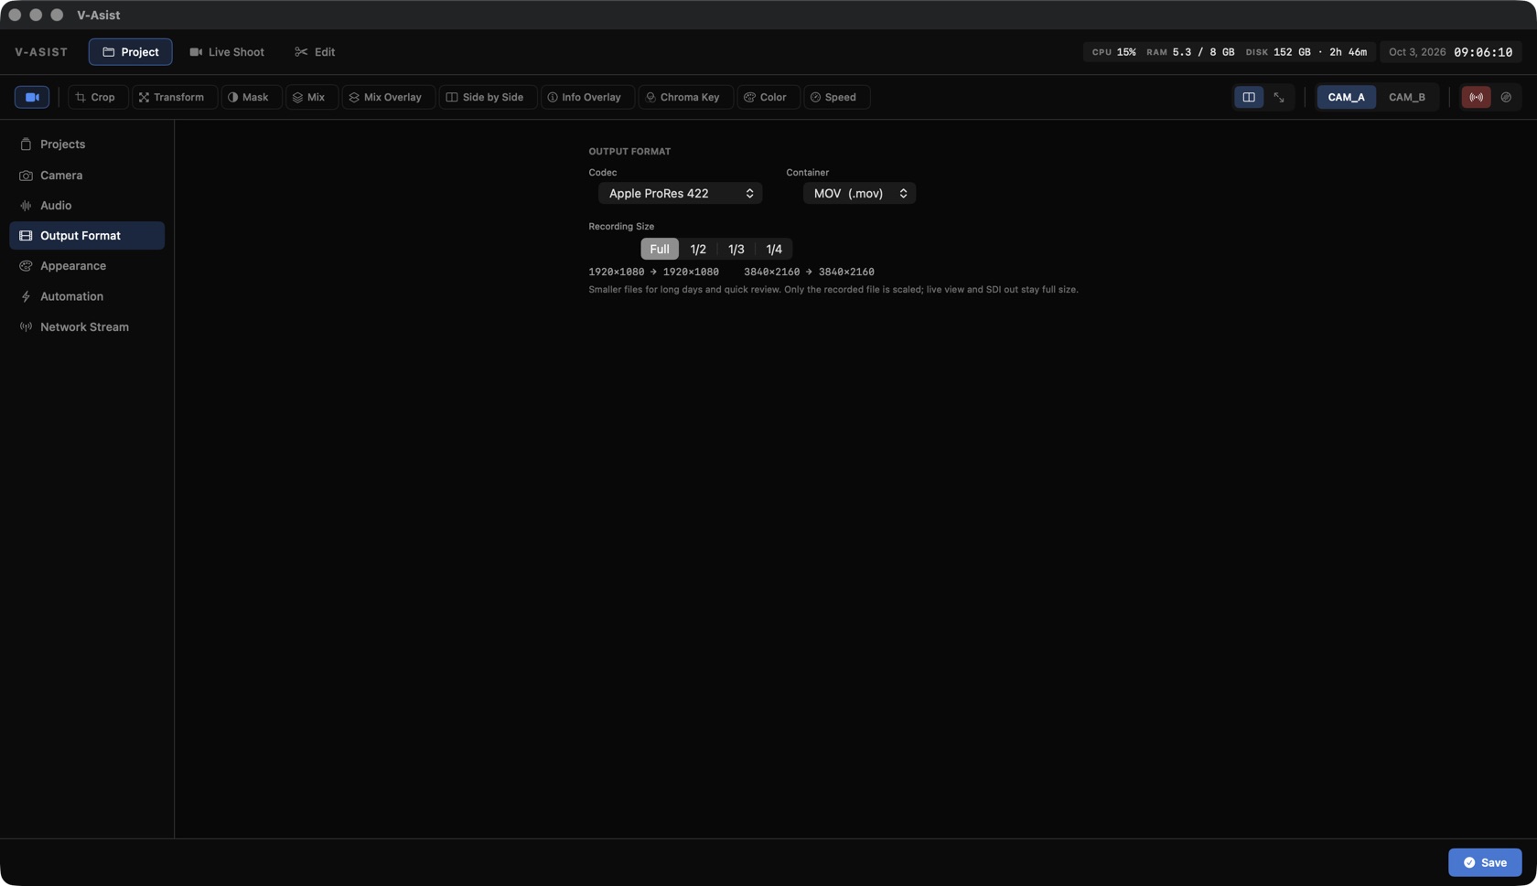
Task: Click the Save button
Action: coord(1485,862)
